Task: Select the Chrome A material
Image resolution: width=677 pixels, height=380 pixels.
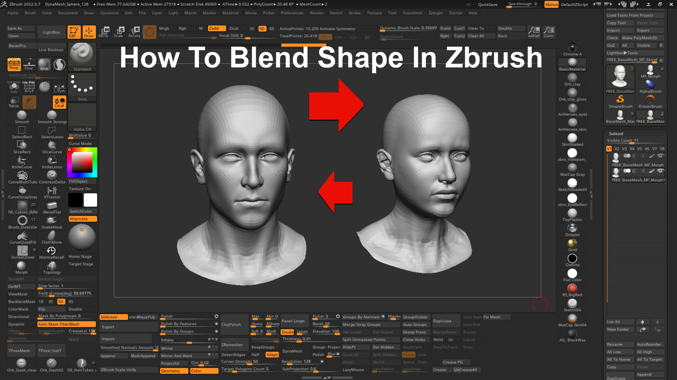Action: pyautogui.click(x=572, y=49)
